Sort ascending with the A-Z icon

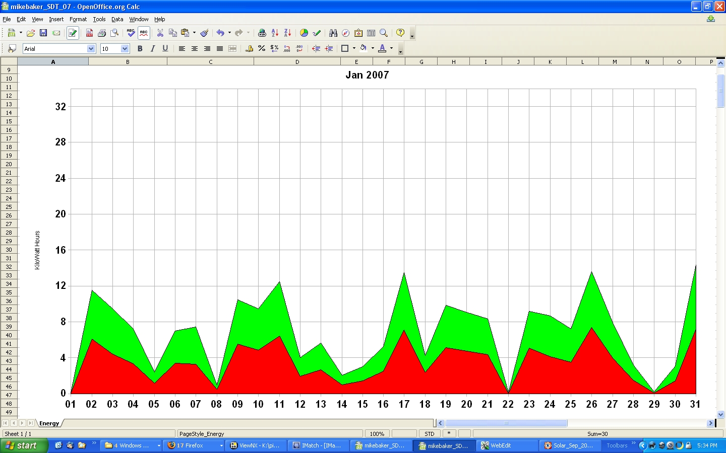275,33
